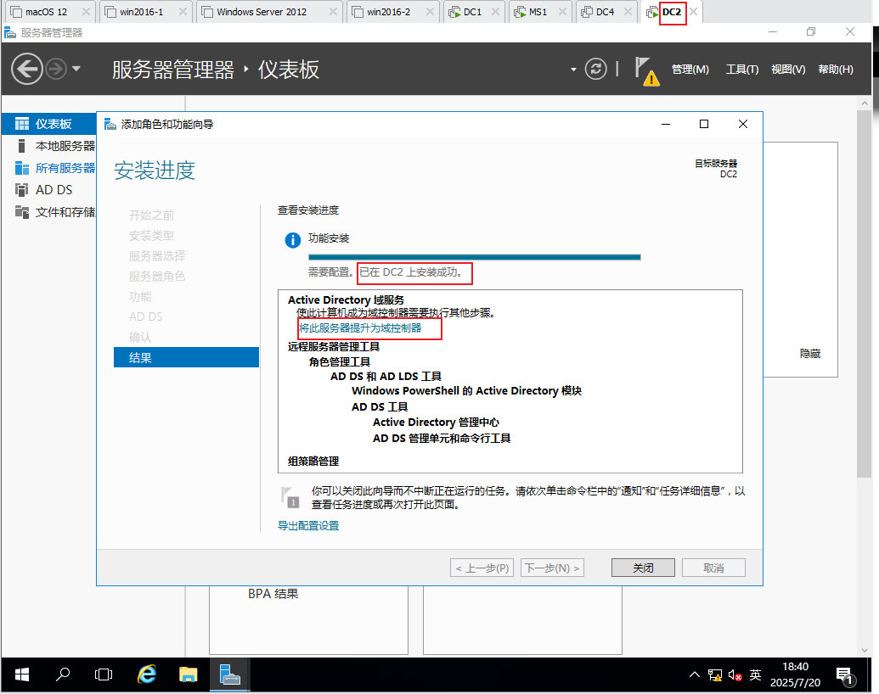Click Active Directory 域服务 heading in results
This screenshot has width=879, height=694.
tap(346, 299)
